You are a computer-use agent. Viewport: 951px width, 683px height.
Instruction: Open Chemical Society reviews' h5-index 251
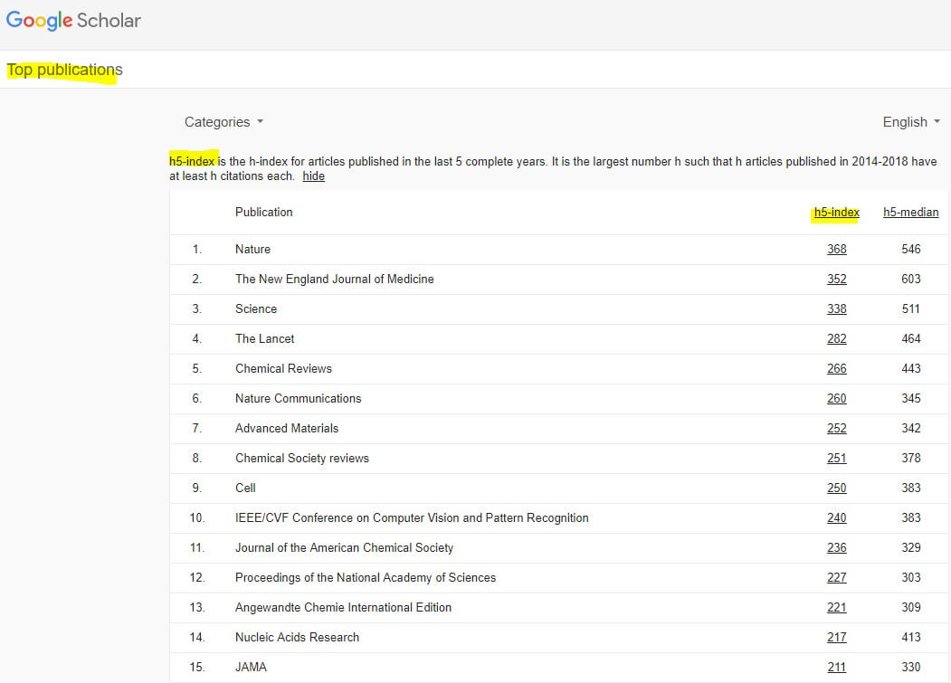coord(836,458)
